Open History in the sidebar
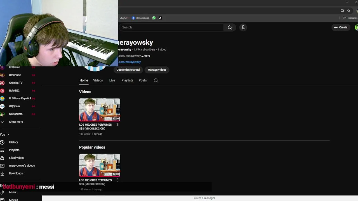The image size is (358, 201). 13,142
